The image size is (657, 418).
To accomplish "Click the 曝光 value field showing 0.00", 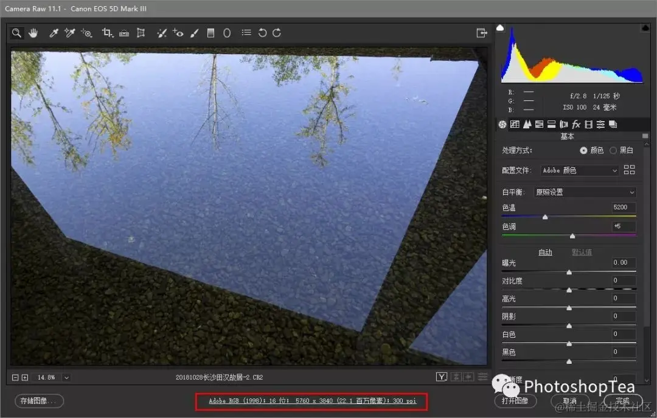I will click(624, 262).
